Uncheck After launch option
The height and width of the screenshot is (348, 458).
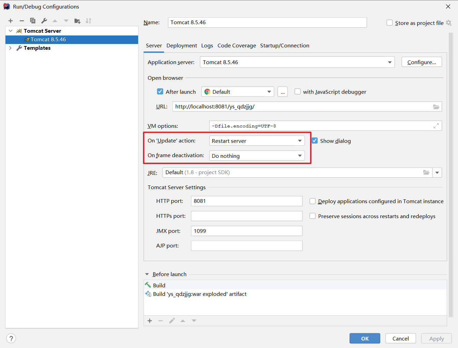coord(160,91)
